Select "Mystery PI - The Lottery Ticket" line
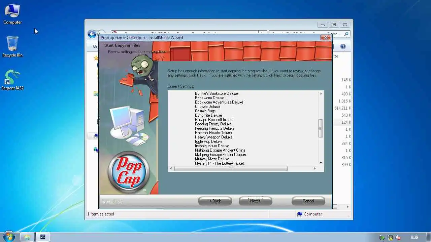The image size is (431, 242). tap(219, 163)
